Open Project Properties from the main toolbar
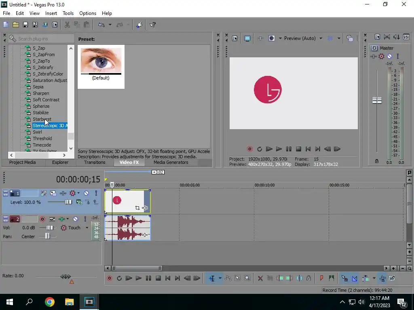Image resolution: width=414 pixels, height=310 pixels. pos(55,25)
